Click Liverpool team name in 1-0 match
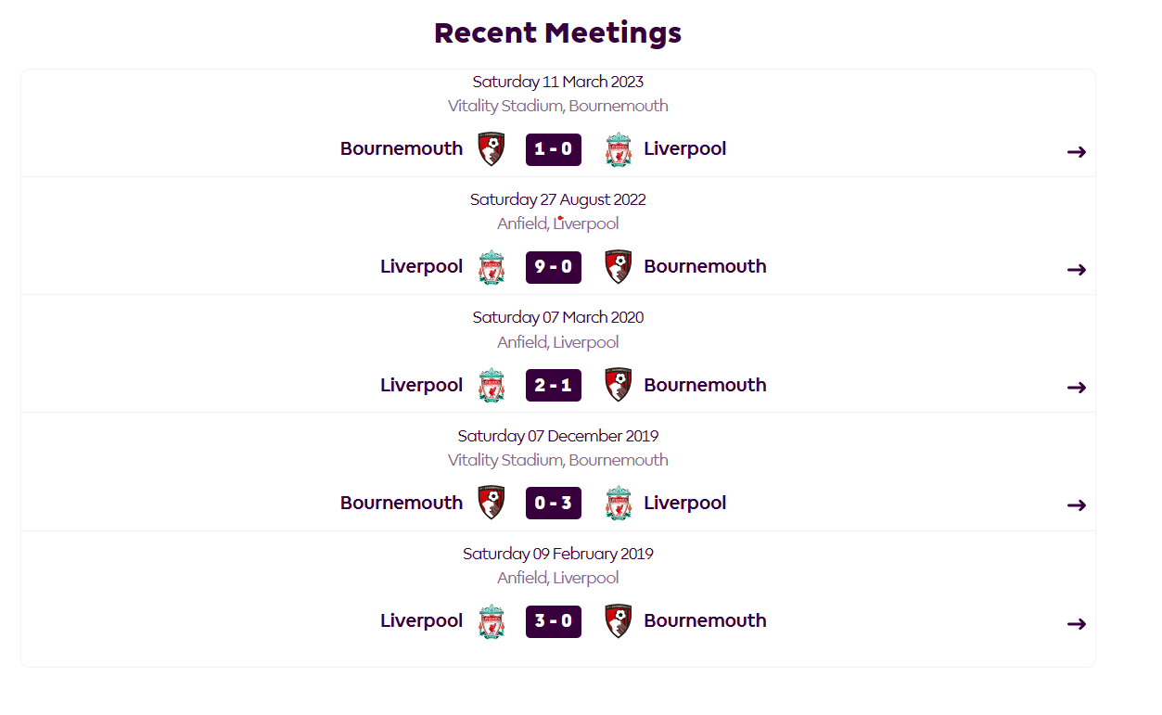Screen dimensions: 1162x715 pos(684,149)
